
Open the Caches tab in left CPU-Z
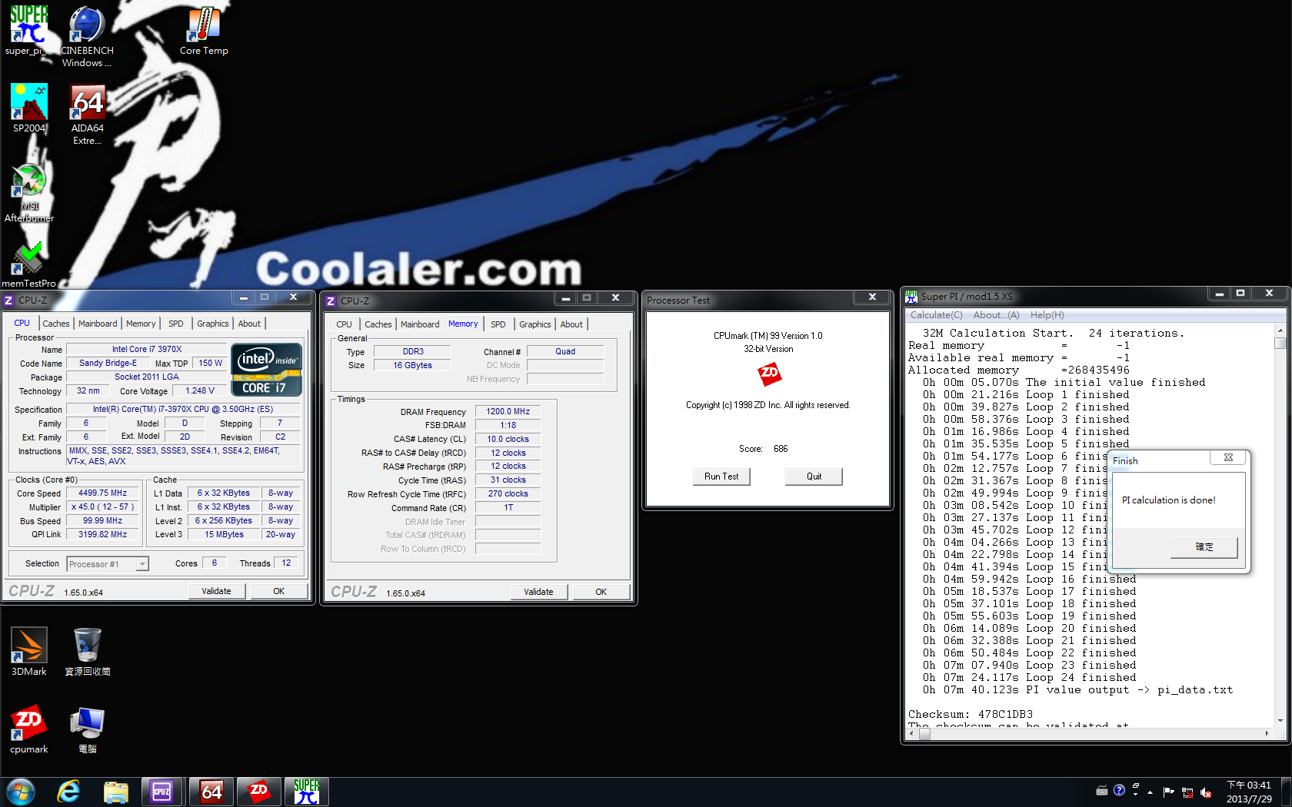(x=55, y=324)
